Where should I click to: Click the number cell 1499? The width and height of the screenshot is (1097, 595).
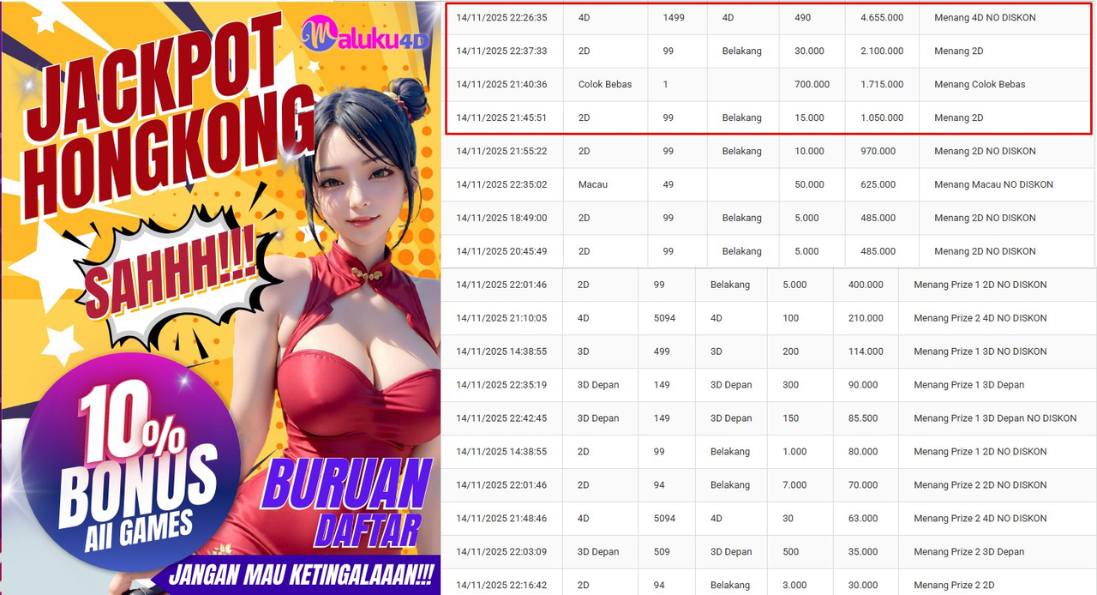tap(674, 17)
